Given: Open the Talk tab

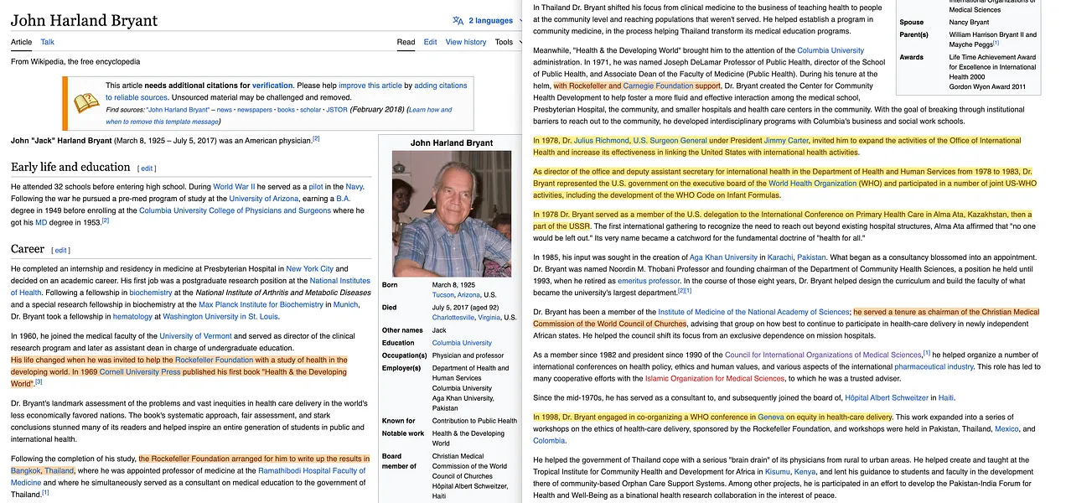Looking at the screenshot, I should click(48, 42).
